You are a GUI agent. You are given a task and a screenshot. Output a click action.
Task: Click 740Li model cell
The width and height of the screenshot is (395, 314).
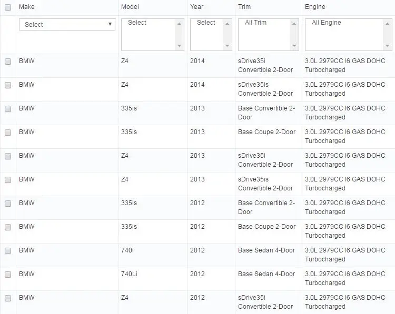point(129,274)
